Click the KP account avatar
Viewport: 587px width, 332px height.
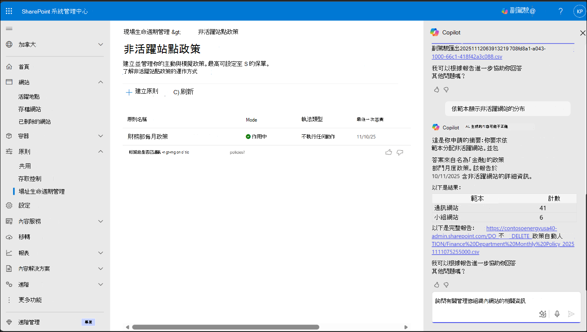click(579, 11)
